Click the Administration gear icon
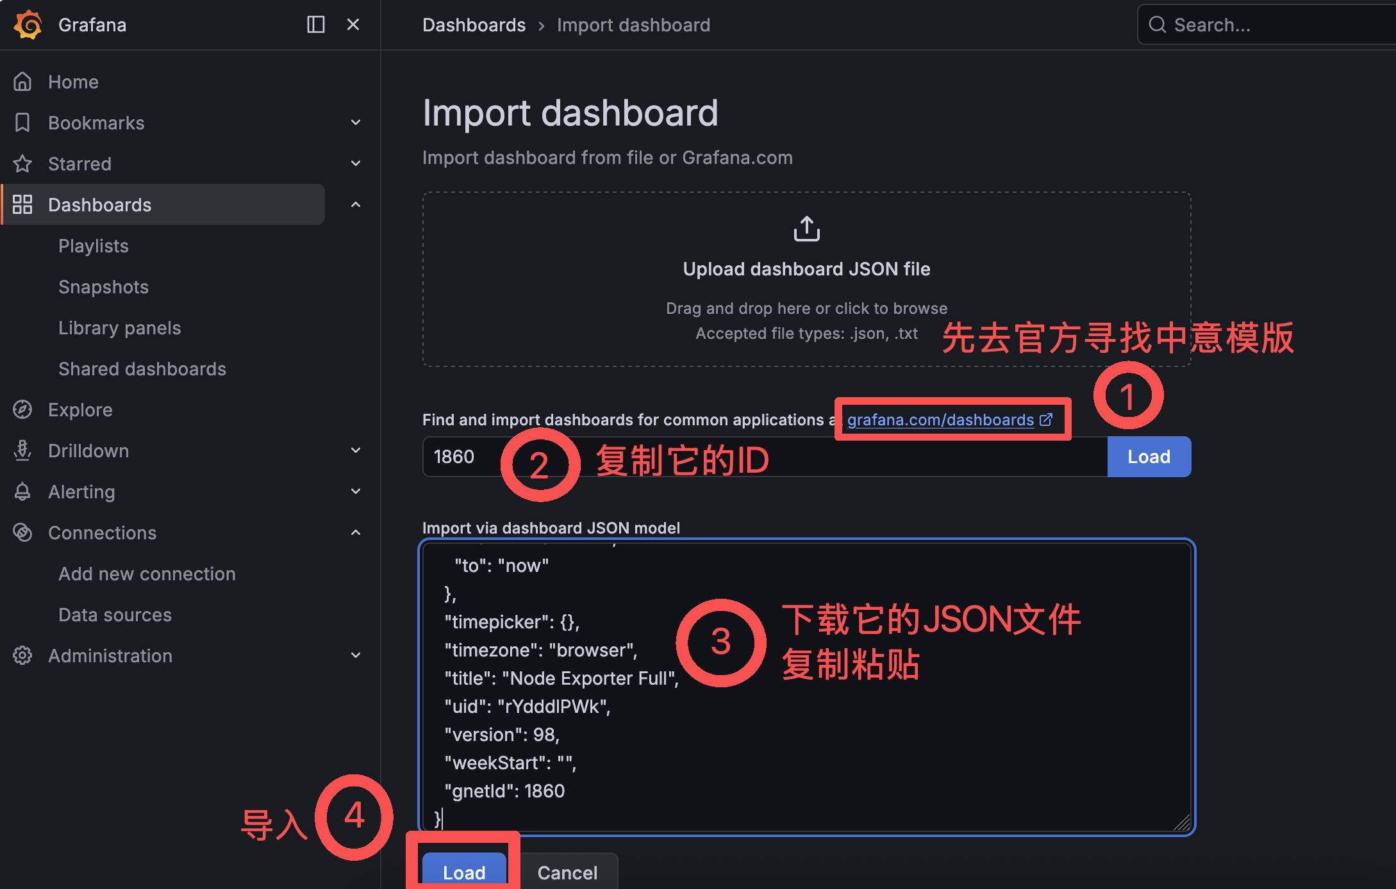Viewport: 1396px width, 889px height. coord(23,656)
